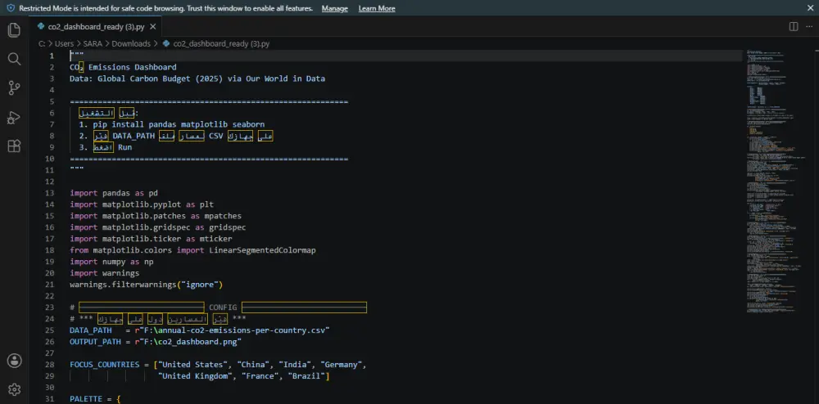Click the 'Run' word on line 9
This screenshot has width=819, height=404.
click(124, 147)
